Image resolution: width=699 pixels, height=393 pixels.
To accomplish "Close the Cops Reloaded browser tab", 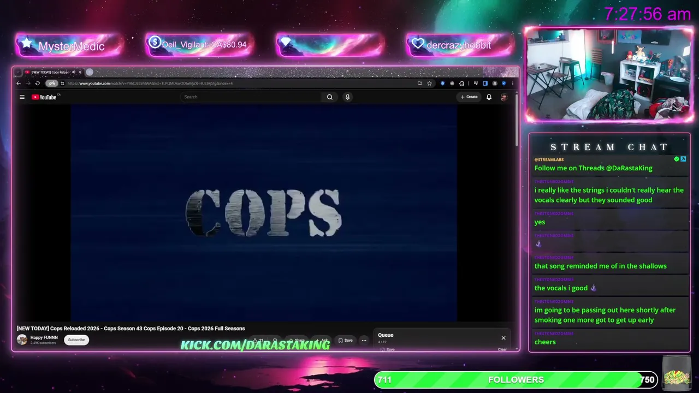I will click(80, 72).
